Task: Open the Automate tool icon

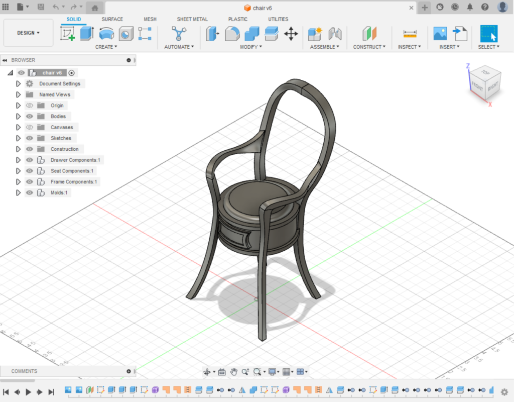Action: [178, 34]
